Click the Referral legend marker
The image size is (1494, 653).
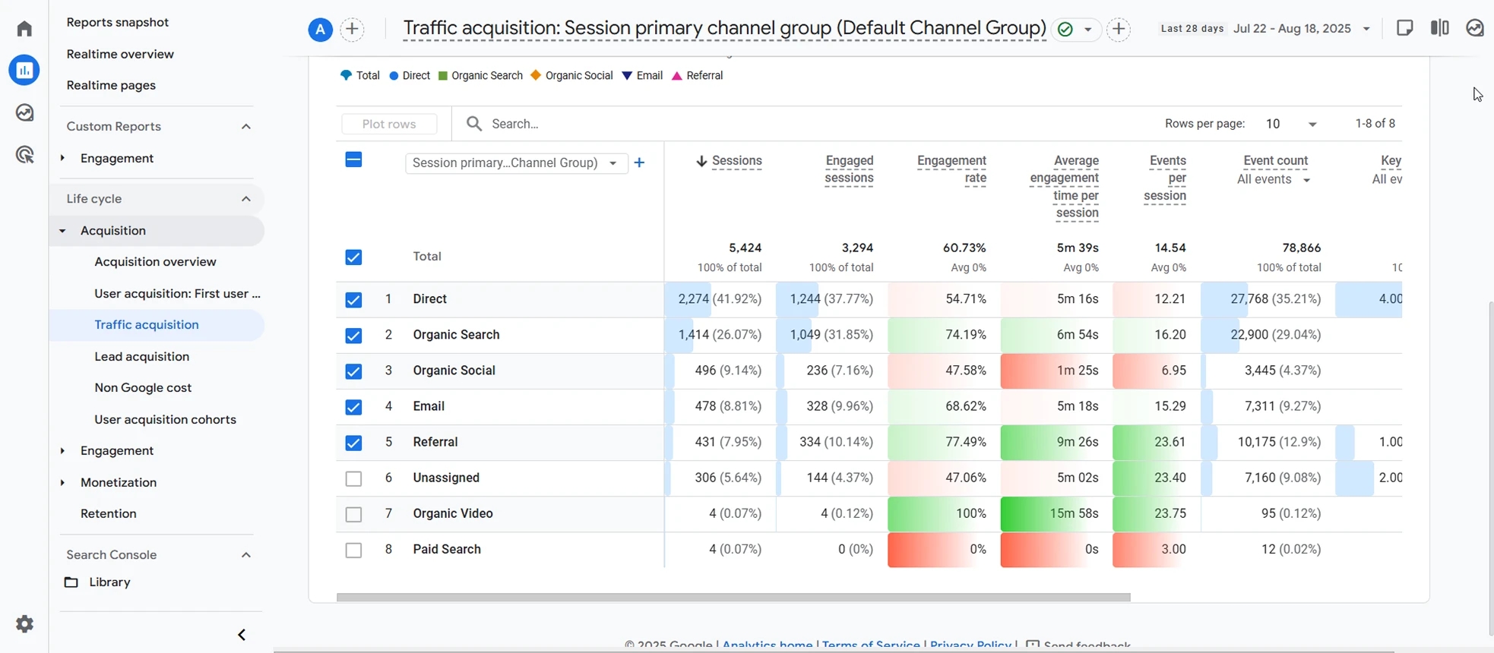[676, 76]
